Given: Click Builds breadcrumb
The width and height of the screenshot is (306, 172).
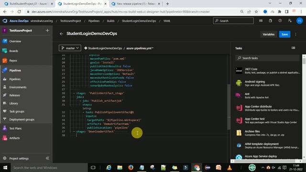Looking at the screenshot, I should tap(110, 21).
